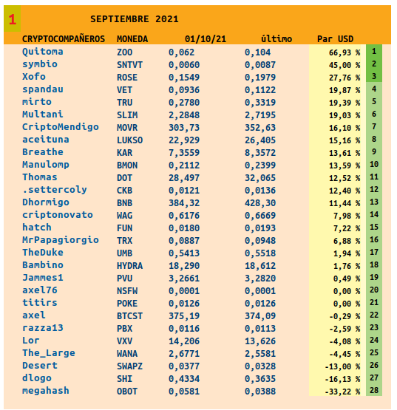Open the MrPapagiorgio user link
Viewport: 397px width, 410px height.
coord(61,240)
